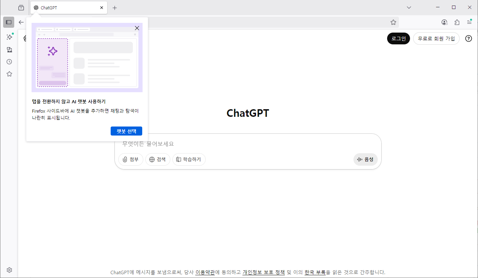Open a new tab with plus button
This screenshot has height=278, width=478.
[115, 8]
